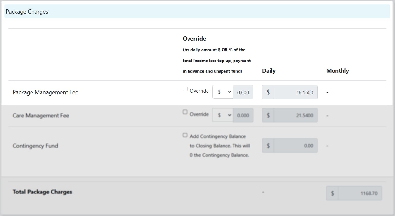This screenshot has width=395, height=216.
Task: Click Care Management Fee override amount field
Action: 243,115
